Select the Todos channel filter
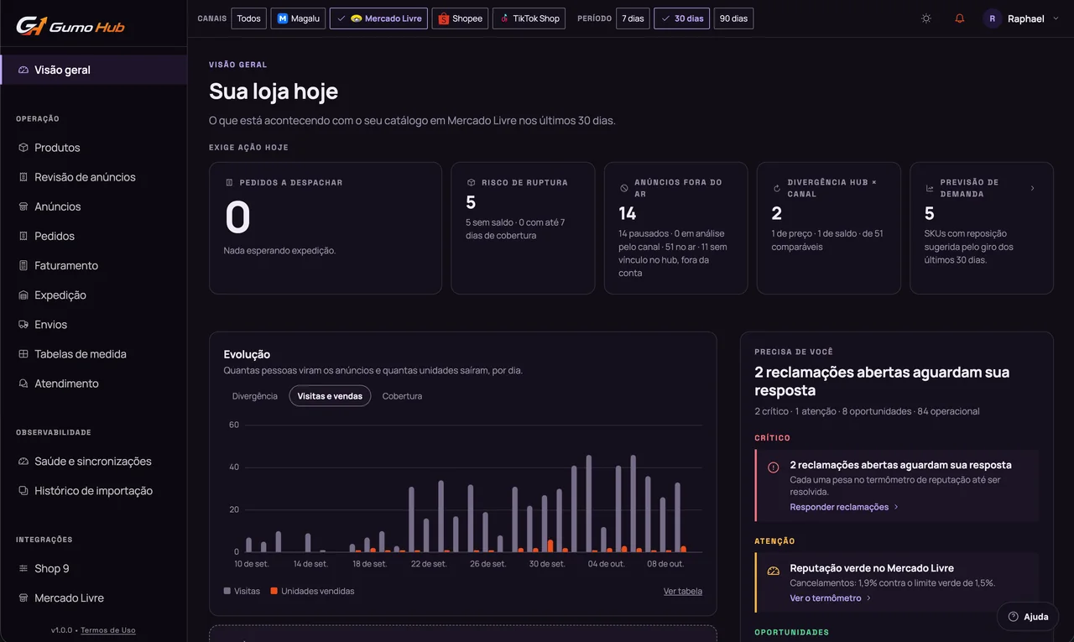 [248, 18]
